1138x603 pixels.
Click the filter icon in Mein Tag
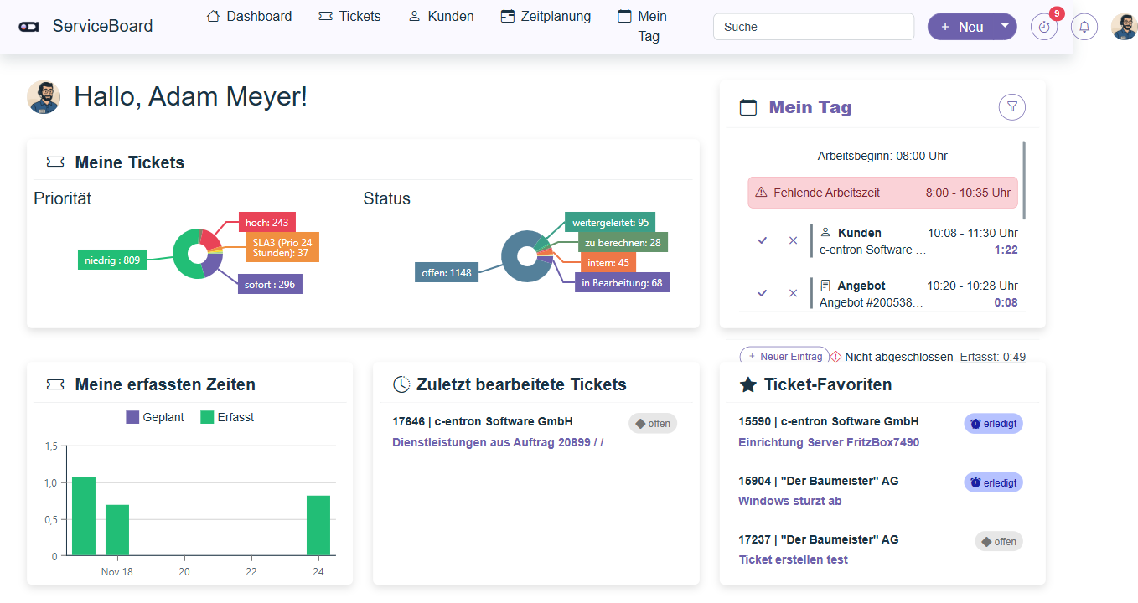point(1012,107)
